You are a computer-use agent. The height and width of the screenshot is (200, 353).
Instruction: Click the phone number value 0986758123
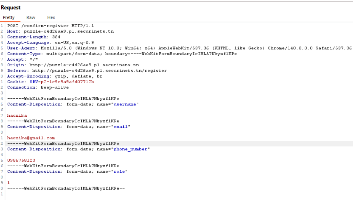[x=21, y=160]
